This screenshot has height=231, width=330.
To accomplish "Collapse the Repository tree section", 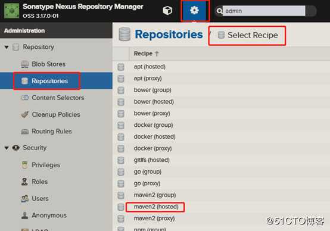I will [7, 47].
